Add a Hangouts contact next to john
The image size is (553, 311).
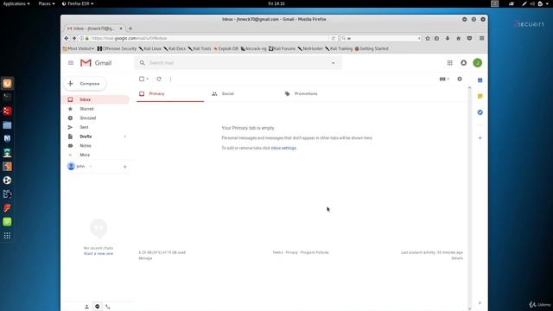tap(124, 167)
